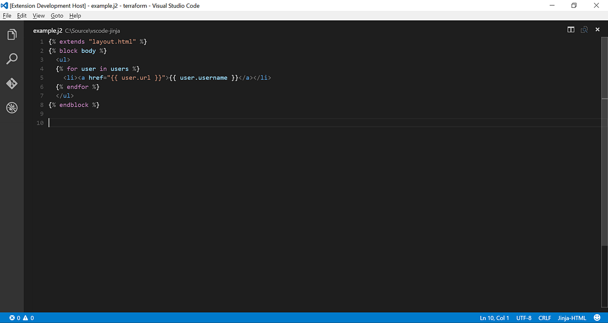Open the Run and Debug view
608x323 pixels.
coord(12,108)
